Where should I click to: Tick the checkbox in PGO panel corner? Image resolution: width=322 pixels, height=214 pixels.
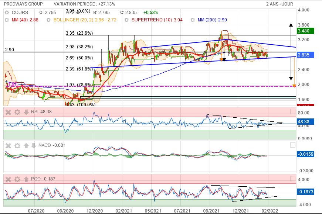pos(293,179)
